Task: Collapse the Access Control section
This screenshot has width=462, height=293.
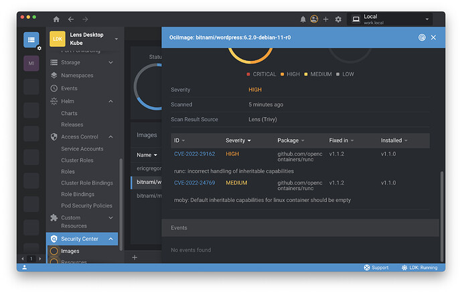Action: [110, 136]
